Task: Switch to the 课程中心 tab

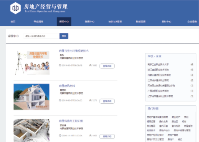Action: [64, 22]
